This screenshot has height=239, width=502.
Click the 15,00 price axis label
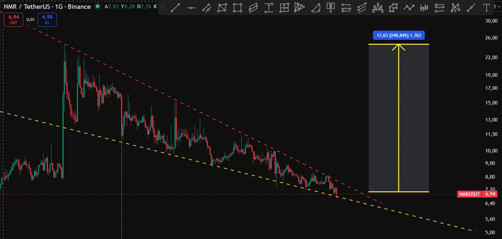491,103
